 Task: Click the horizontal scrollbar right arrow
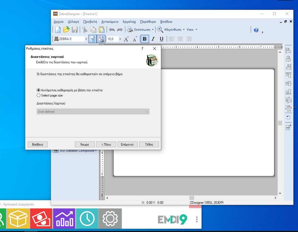pos(276,198)
